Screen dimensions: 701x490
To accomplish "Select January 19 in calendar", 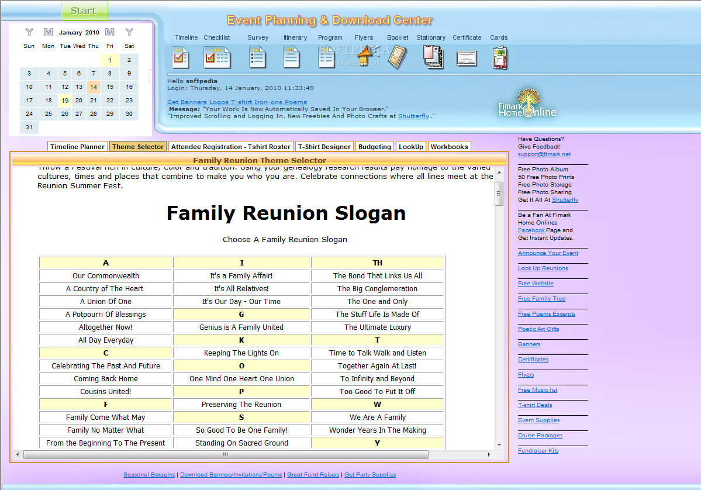I will [65, 101].
